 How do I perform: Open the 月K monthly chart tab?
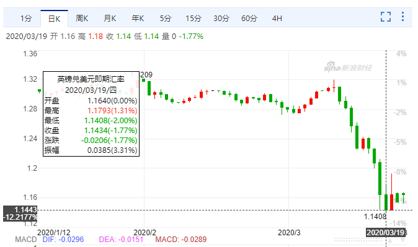(x=110, y=19)
